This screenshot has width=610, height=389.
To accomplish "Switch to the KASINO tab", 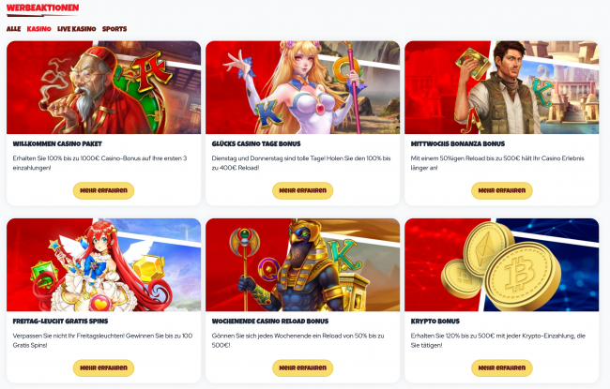I will 38,29.
